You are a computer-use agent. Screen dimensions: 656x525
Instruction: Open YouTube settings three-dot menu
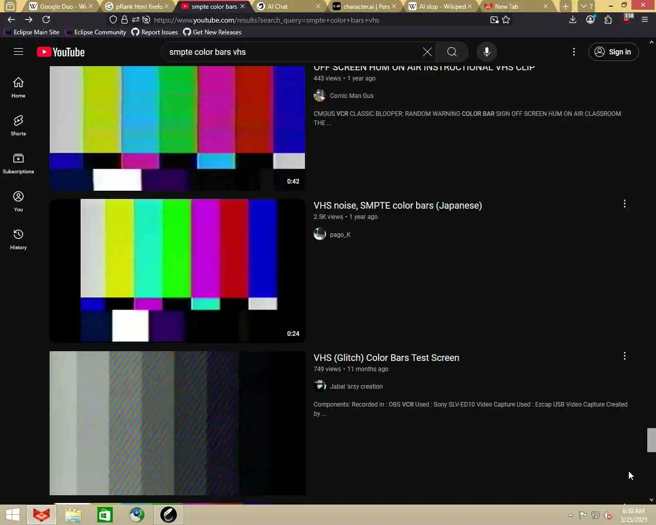click(x=573, y=52)
